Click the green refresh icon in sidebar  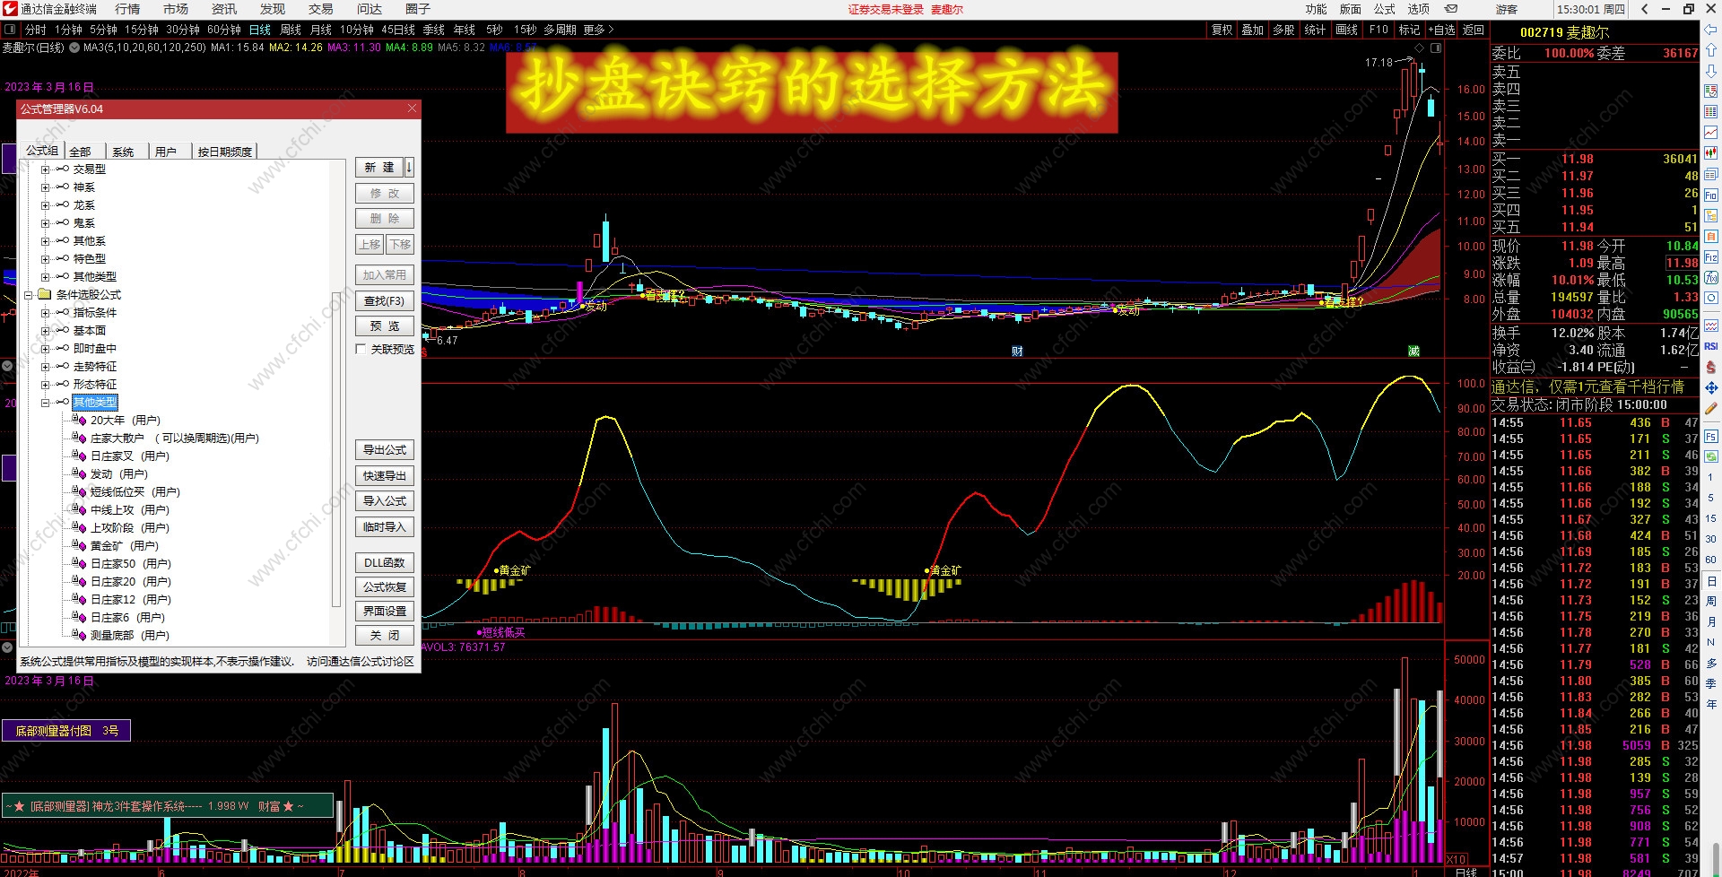click(1711, 457)
